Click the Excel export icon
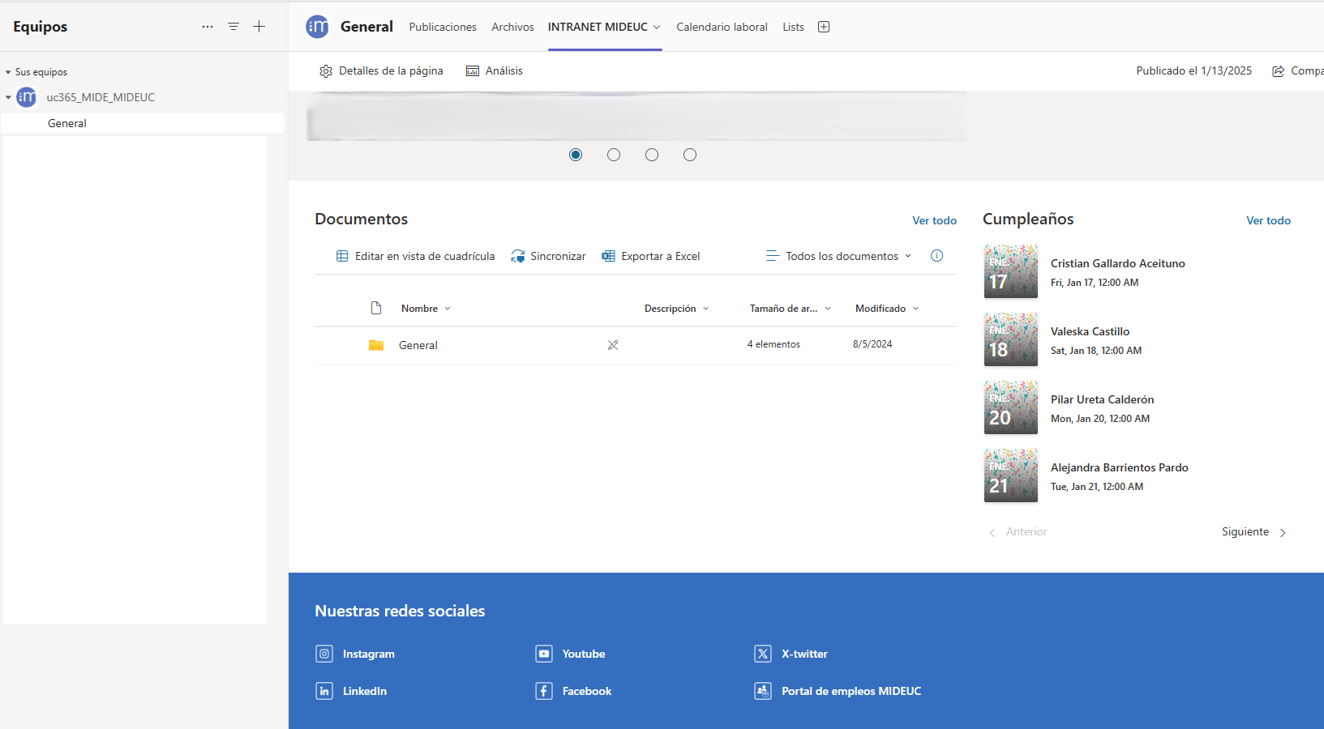The image size is (1324, 729). (608, 256)
